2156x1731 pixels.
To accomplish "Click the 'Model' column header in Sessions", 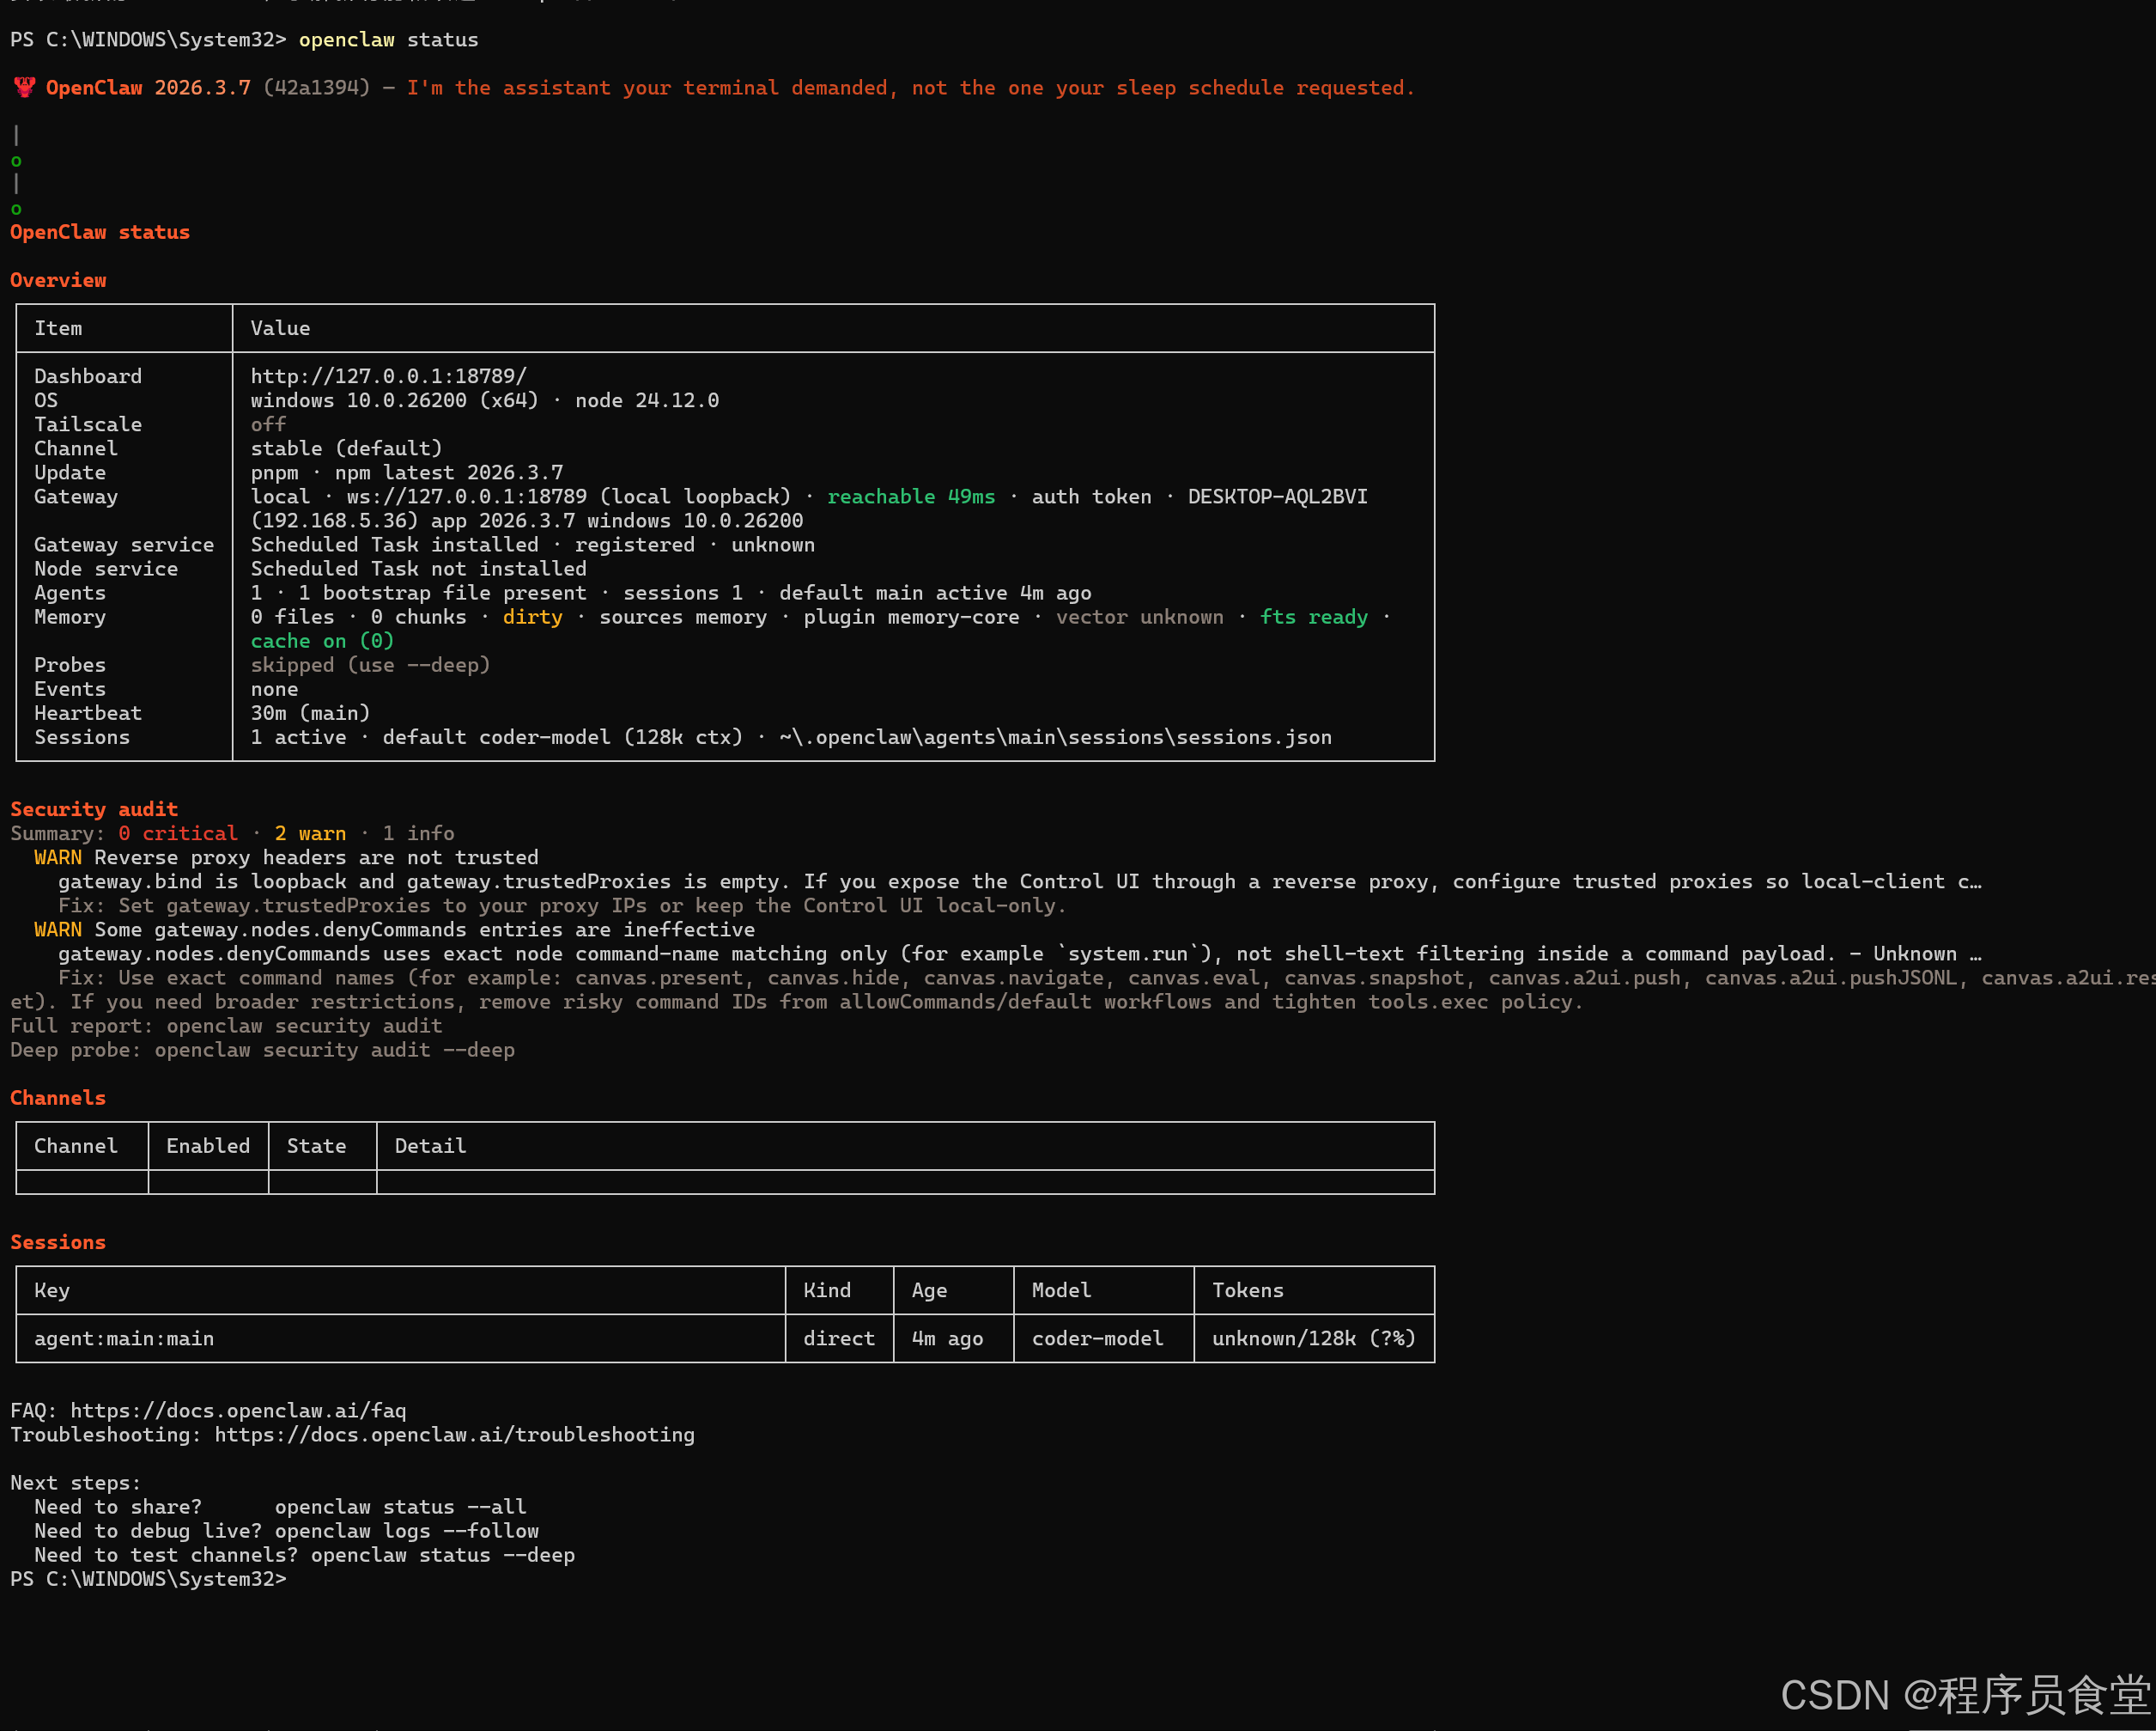I will point(1060,1289).
